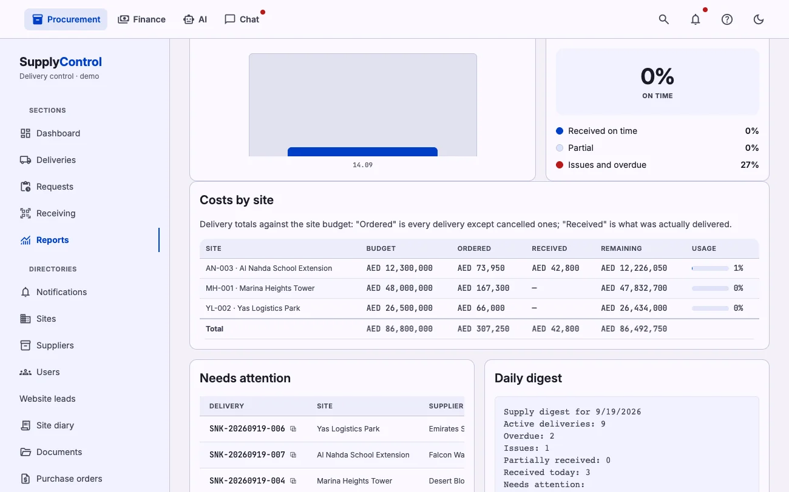Open the help question mark icon
Viewport: 789px width, 492px height.
727,19
